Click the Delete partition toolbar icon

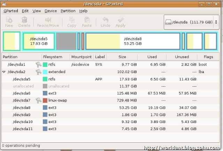[24, 20]
